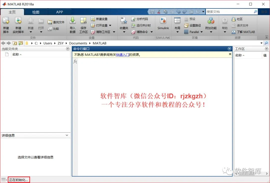Click the redo icon in the quick access toolbar
The image size is (270, 183).
coord(185,12)
